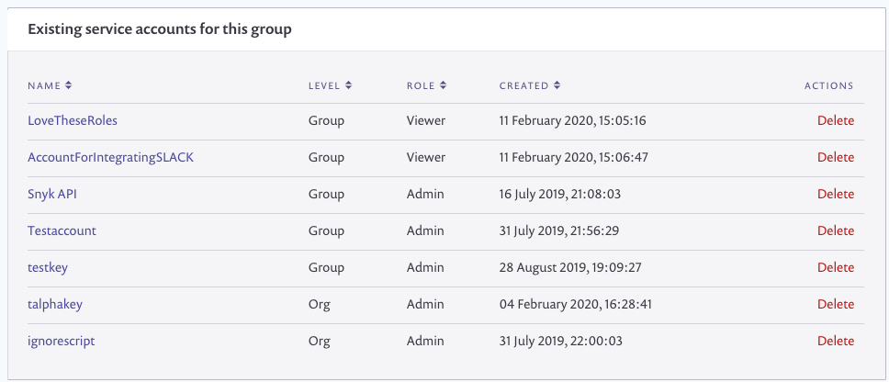Image resolution: width=889 pixels, height=382 pixels.
Task: Click the 04 February 2020, 16:28:41 date
Action: 576,304
